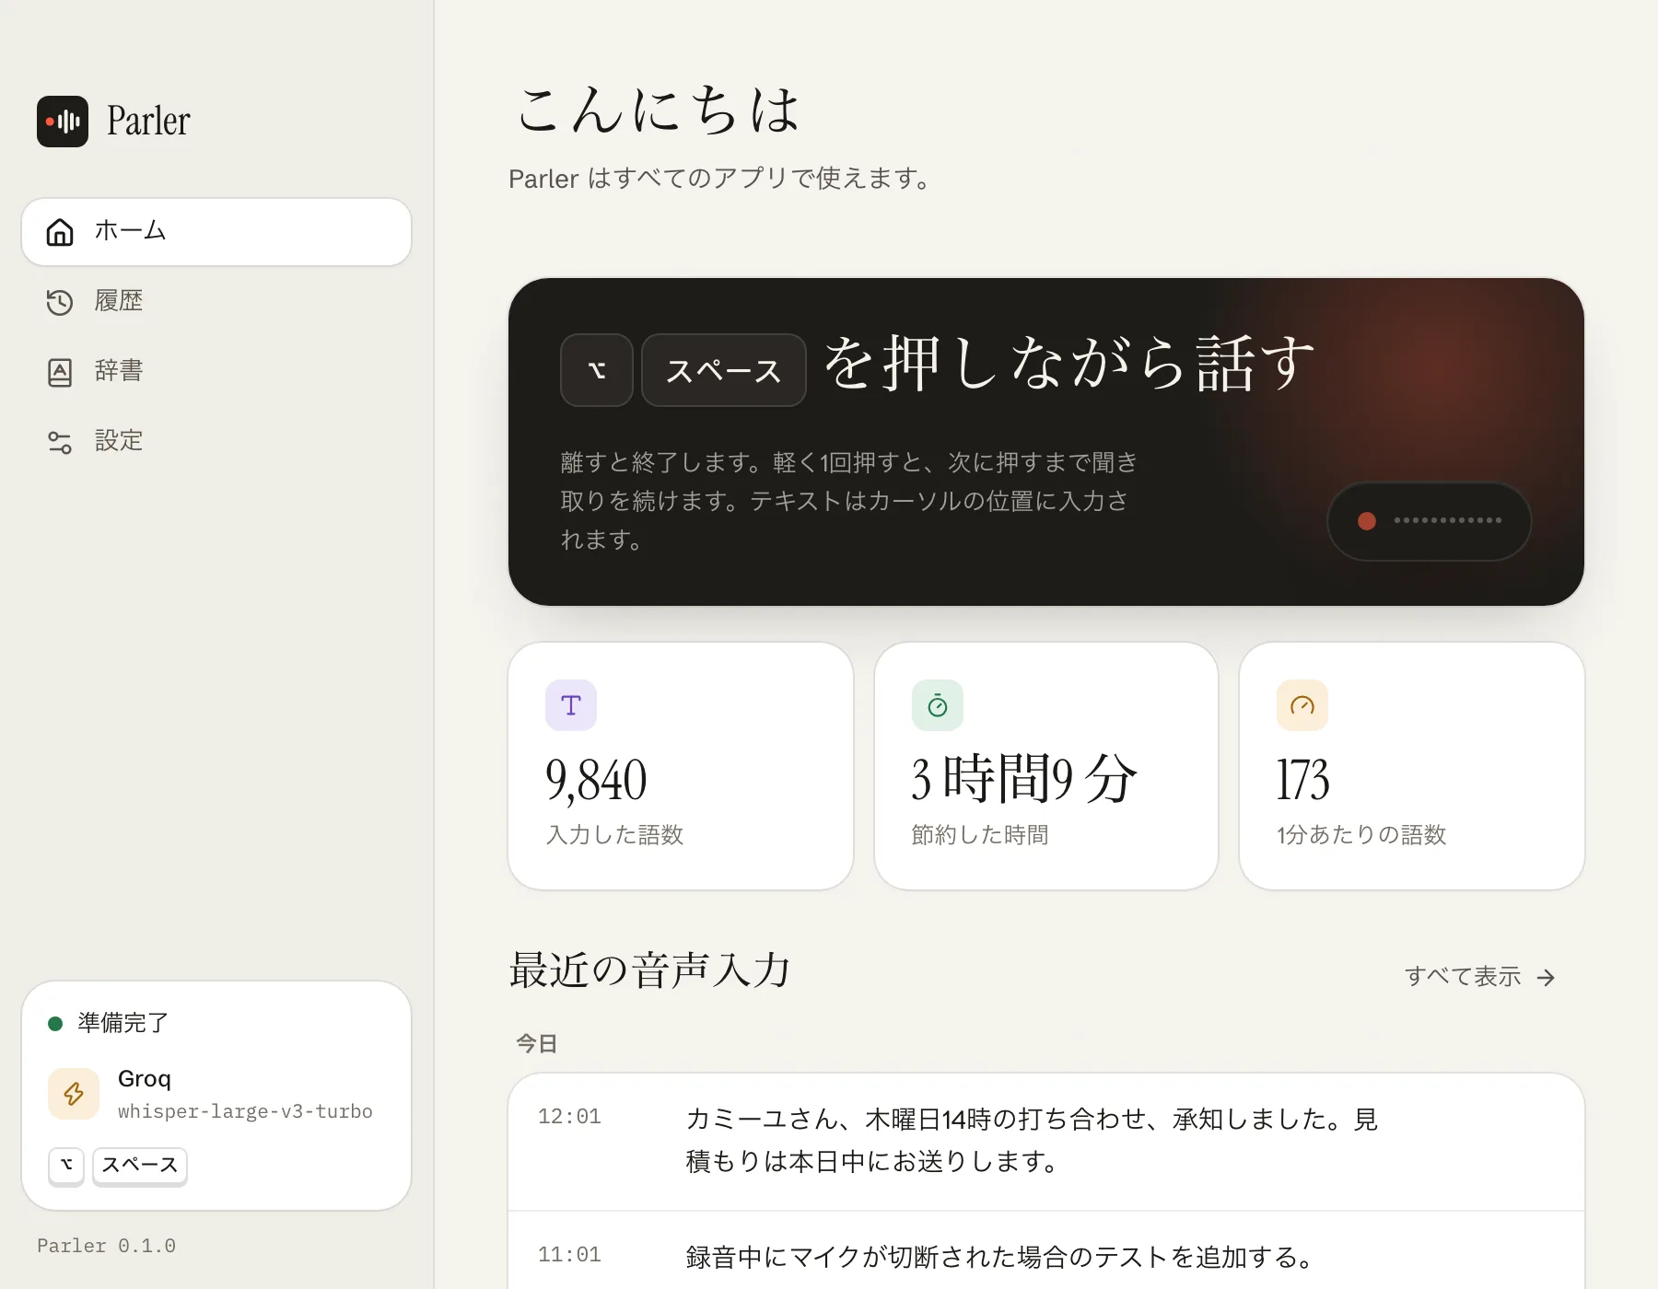The height and width of the screenshot is (1289, 1658).
Task: Click the こんにちは greeting heading
Action: (658, 110)
